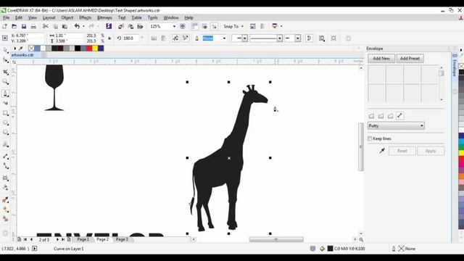Select the Unconstrained envelope mode
The width and height of the screenshot is (464, 261).
click(399, 116)
